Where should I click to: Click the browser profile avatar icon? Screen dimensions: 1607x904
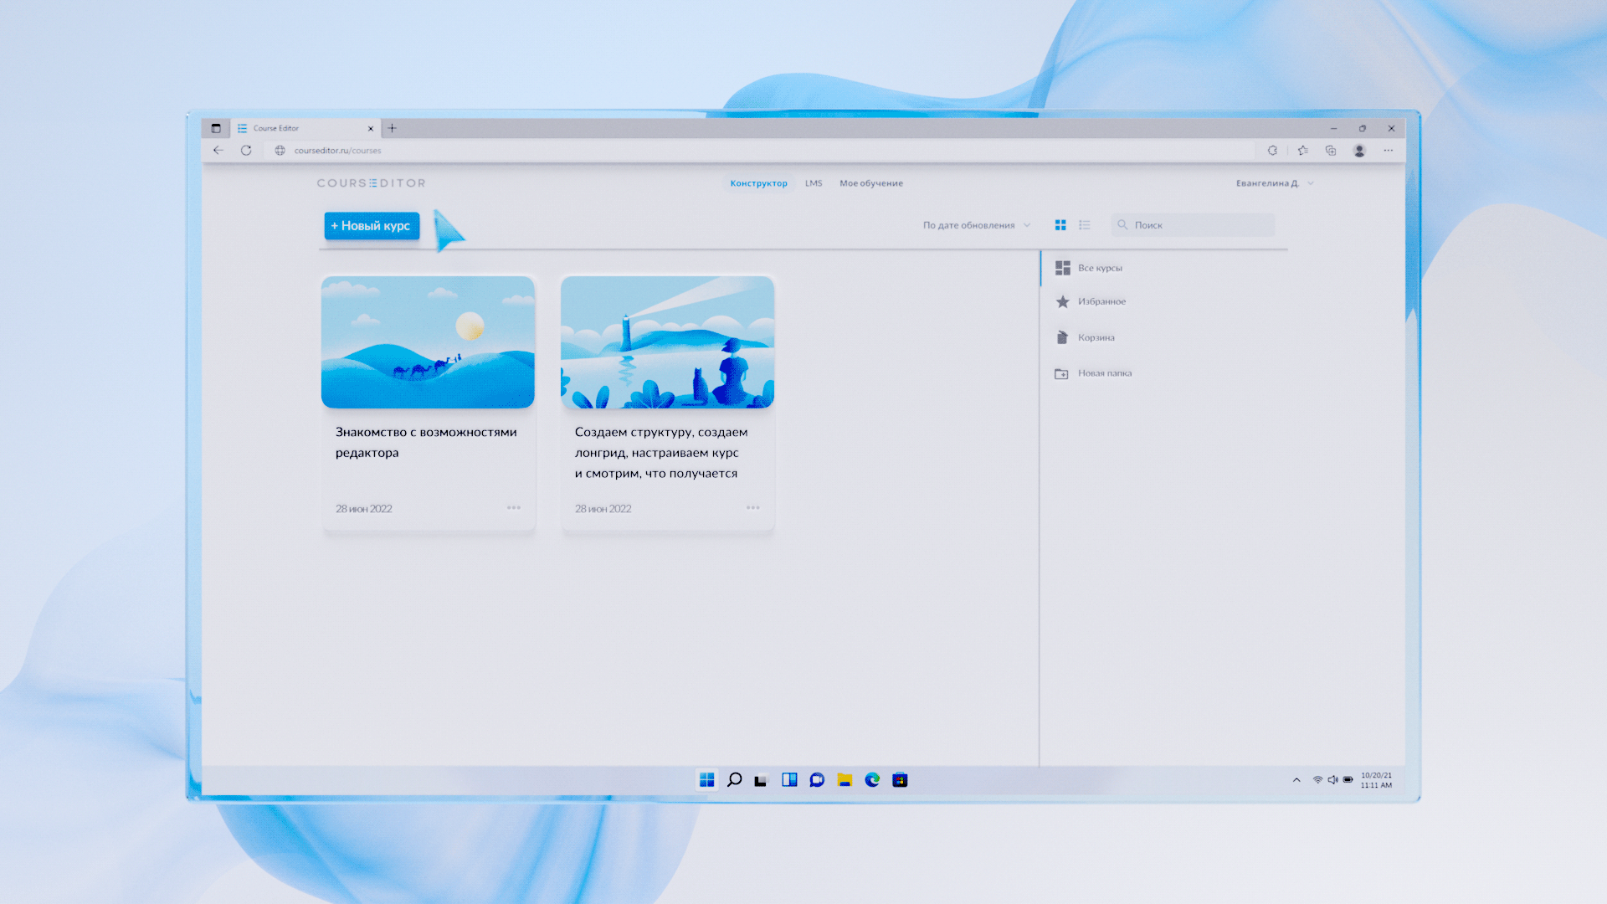(x=1359, y=151)
